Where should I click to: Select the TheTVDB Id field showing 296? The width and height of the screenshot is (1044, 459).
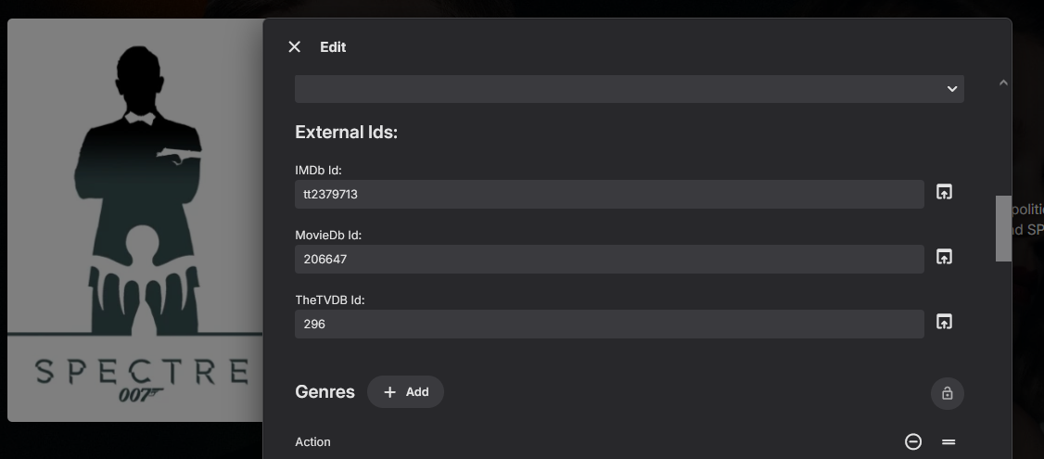(608, 325)
